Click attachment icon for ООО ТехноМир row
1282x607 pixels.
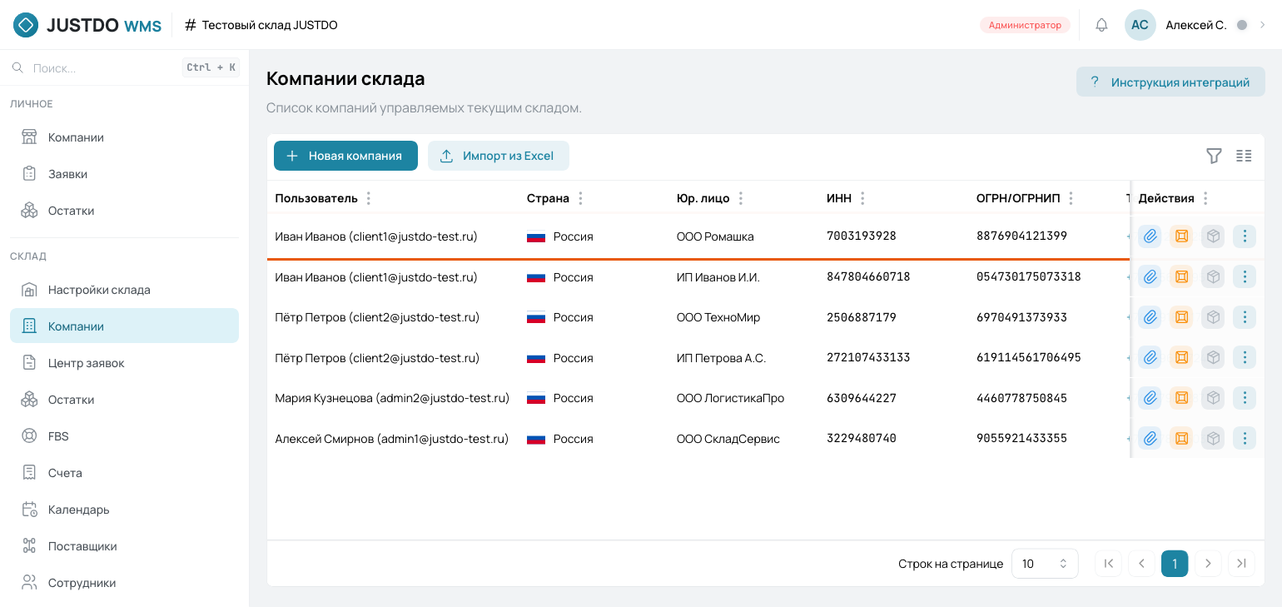coord(1150,317)
